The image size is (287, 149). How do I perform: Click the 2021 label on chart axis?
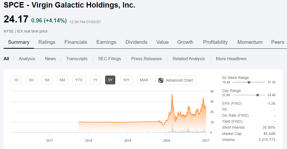click(x=206, y=141)
